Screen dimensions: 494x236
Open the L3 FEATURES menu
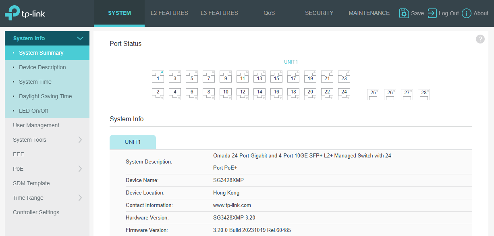click(x=219, y=13)
